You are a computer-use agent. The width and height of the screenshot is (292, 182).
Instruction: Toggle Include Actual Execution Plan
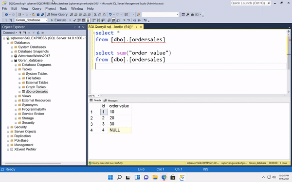(x=94, y=20)
